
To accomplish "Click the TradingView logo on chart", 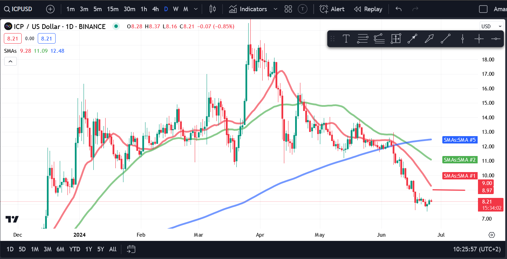I will tap(12, 219).
